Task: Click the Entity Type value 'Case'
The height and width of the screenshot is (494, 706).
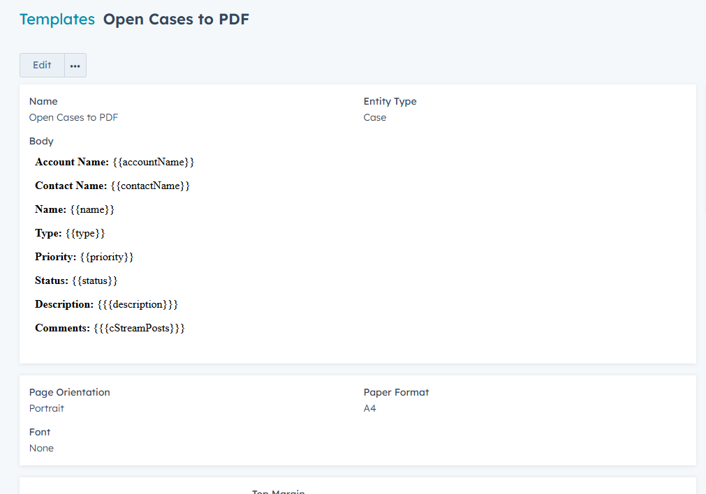Action: [375, 117]
